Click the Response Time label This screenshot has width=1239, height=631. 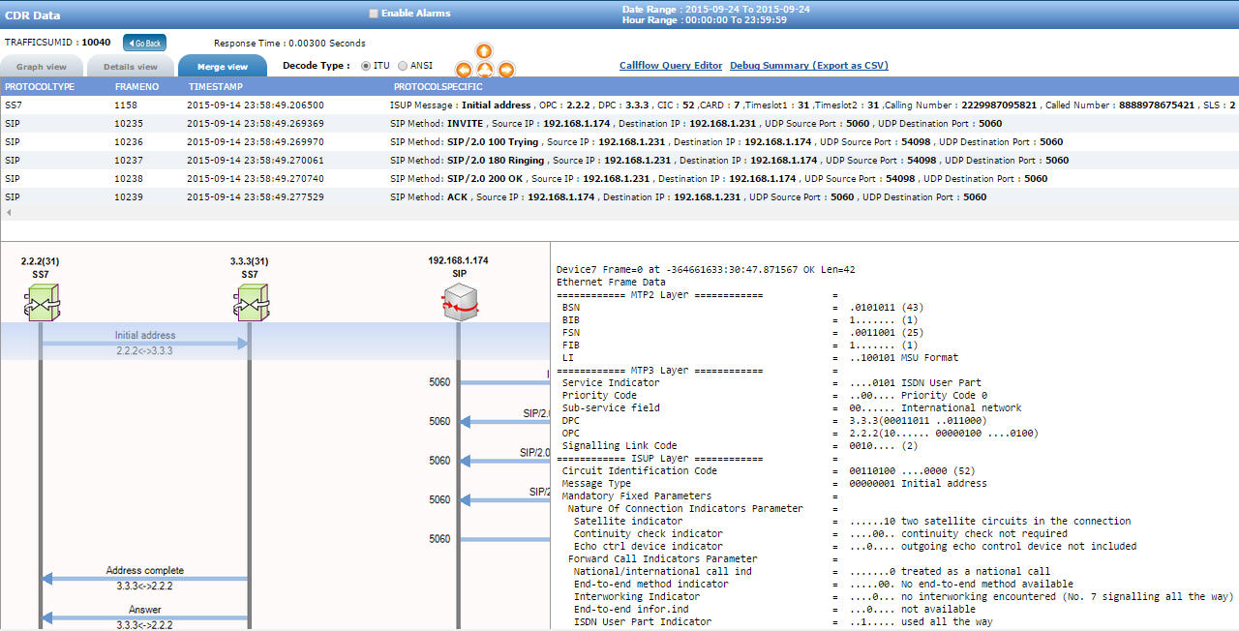(289, 43)
